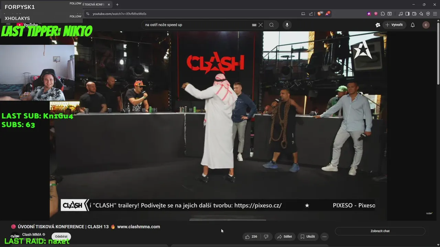Click the install/cast screen icon in address bar
Screen dimensions: 440x247
click(x=303, y=14)
